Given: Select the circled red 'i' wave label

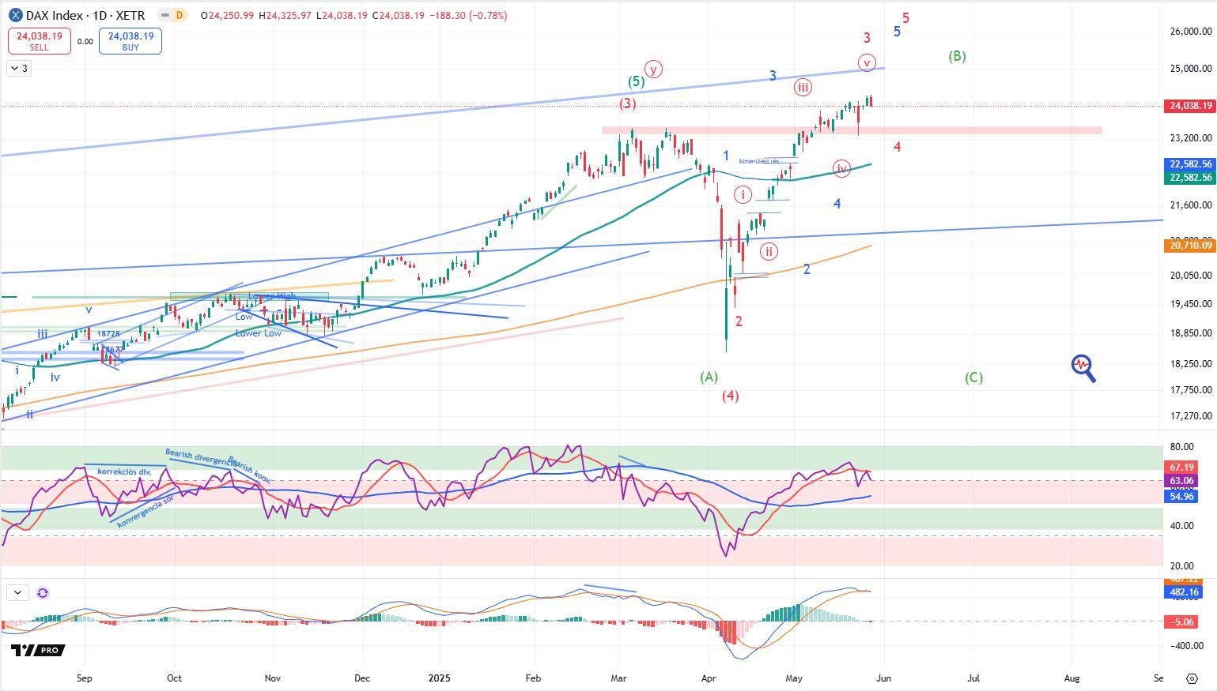Looking at the screenshot, I should tap(743, 194).
